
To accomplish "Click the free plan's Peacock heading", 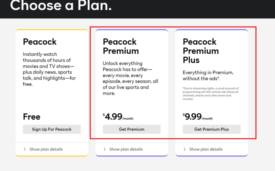I will (x=40, y=42).
